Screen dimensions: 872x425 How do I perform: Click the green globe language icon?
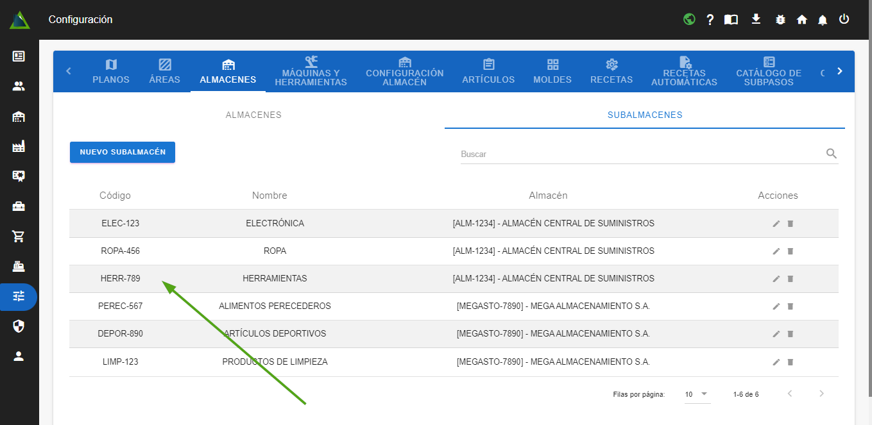(x=689, y=19)
